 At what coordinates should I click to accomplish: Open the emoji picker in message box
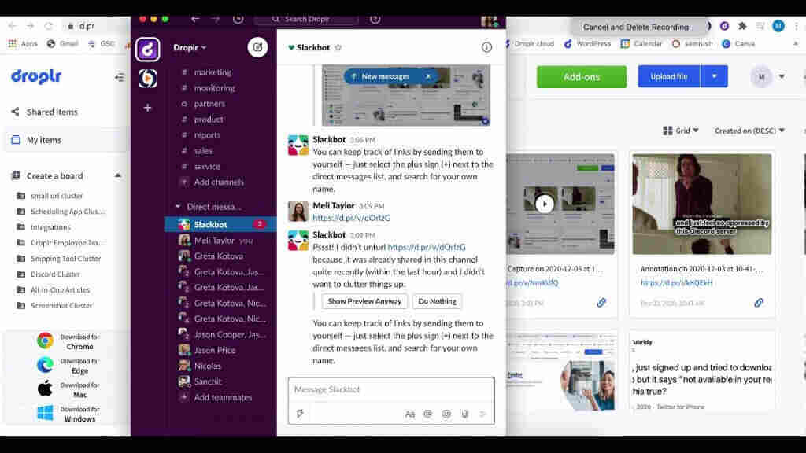(446, 414)
